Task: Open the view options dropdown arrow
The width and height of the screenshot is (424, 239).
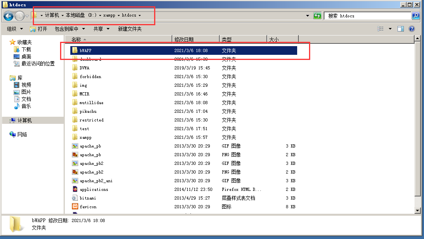Action: tap(390, 29)
